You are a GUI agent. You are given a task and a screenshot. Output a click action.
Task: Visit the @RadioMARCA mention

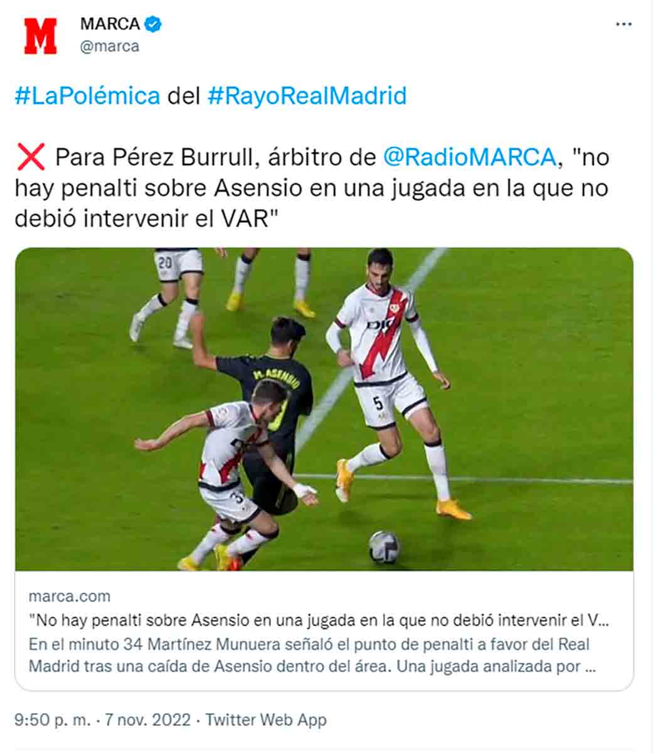tap(469, 157)
